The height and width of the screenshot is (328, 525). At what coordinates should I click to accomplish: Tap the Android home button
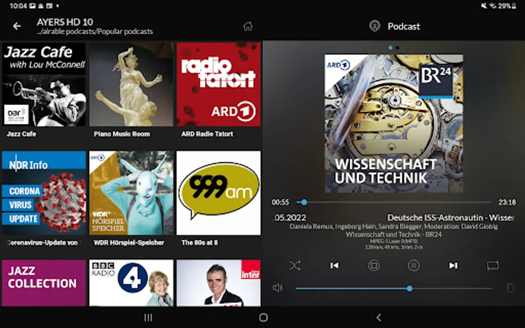coord(263,317)
